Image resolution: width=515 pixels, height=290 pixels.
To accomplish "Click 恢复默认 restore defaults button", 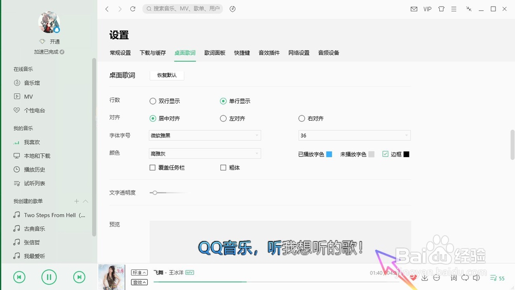I will [x=167, y=75].
